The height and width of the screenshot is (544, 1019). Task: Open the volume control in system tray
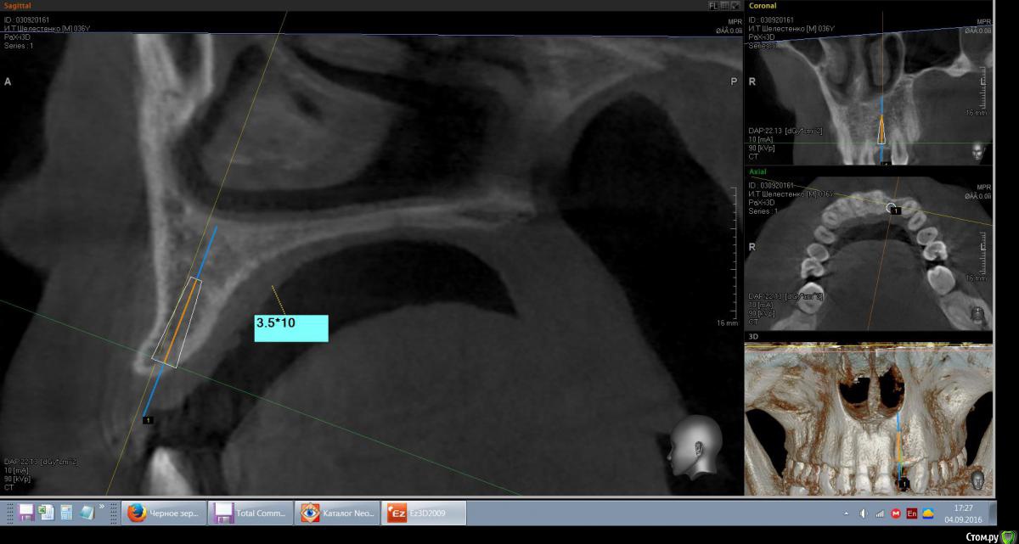coord(863,513)
